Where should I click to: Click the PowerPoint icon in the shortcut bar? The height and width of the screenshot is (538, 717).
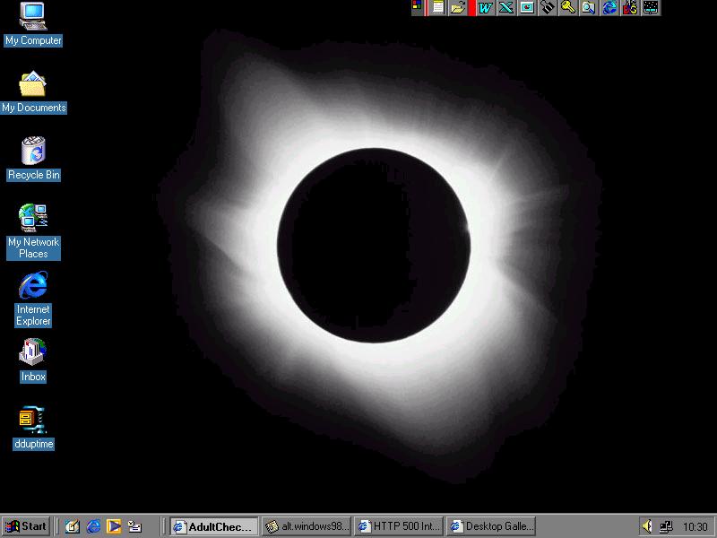pos(526,8)
